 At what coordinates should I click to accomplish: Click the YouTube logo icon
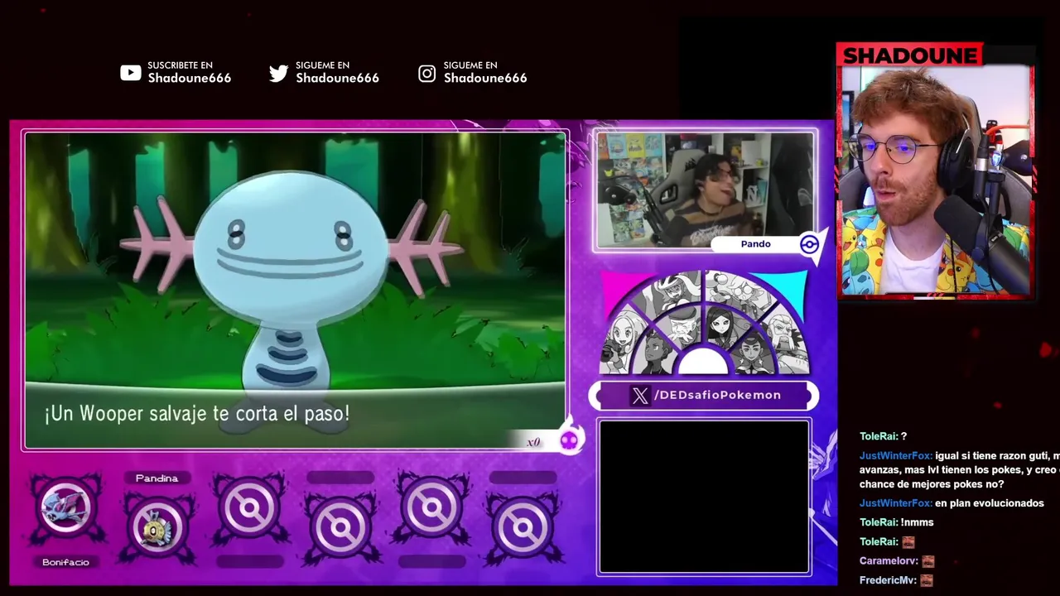tap(130, 73)
